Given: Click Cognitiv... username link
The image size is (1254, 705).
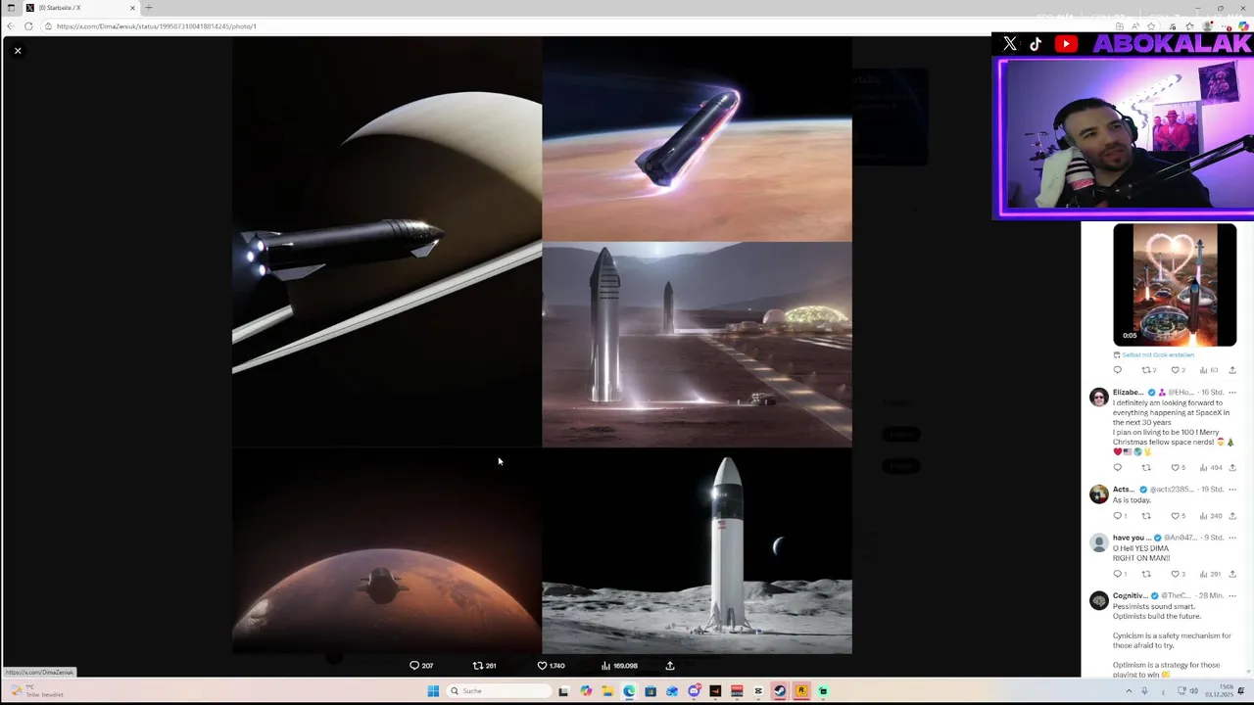Looking at the screenshot, I should pyautogui.click(x=1130, y=596).
